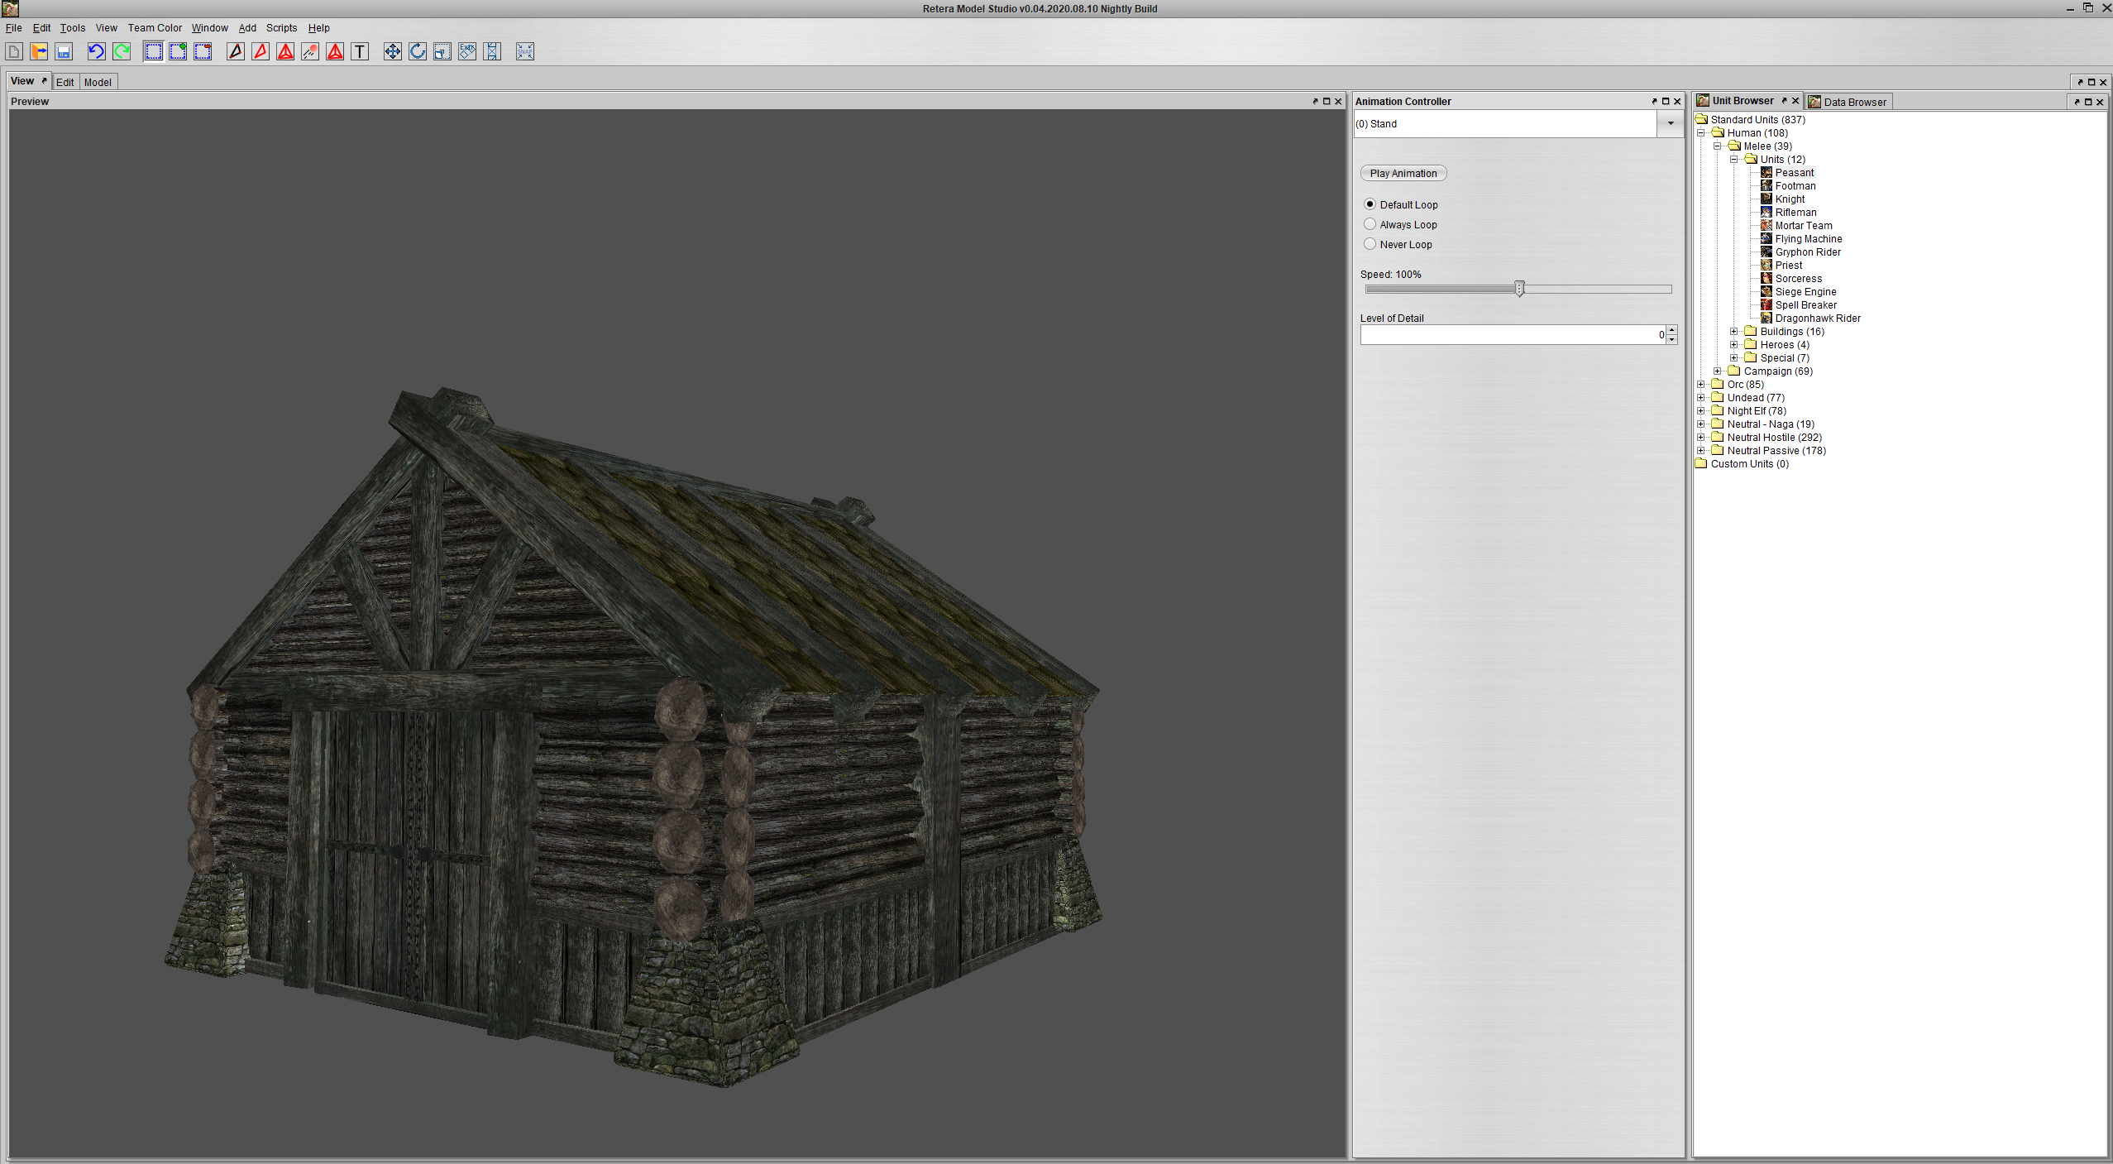2113x1164 pixels.
Task: Click the Save floppy disk icon
Action: click(x=64, y=51)
